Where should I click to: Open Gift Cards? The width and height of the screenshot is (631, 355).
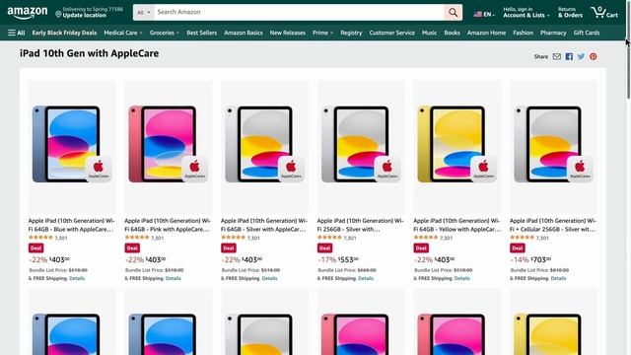[587, 33]
